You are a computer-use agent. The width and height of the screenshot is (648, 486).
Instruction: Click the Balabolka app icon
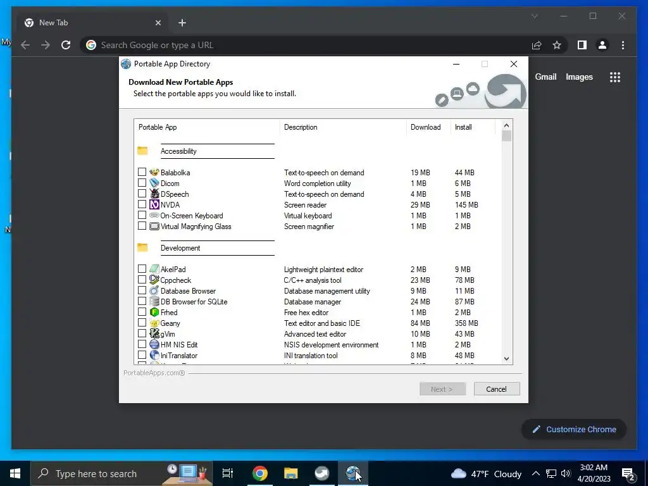[154, 172]
